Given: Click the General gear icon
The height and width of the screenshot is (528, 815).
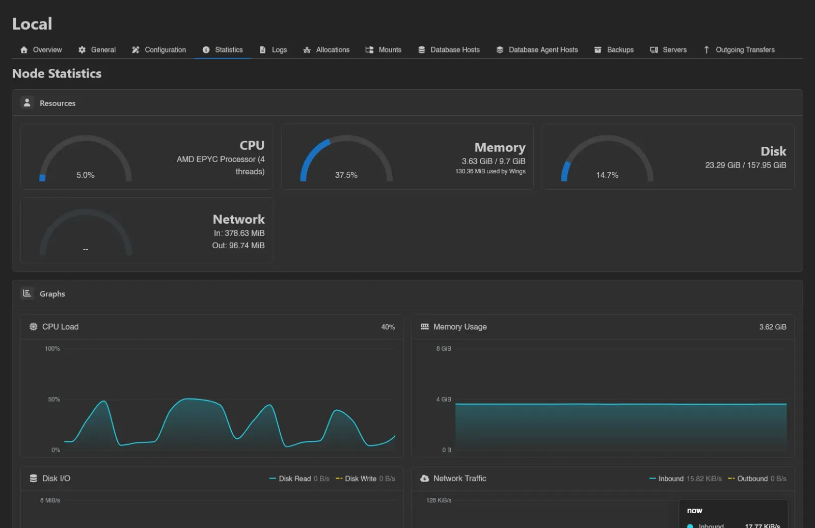Looking at the screenshot, I should pos(82,50).
